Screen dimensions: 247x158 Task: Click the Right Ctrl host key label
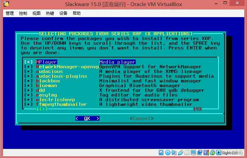click(230, 153)
